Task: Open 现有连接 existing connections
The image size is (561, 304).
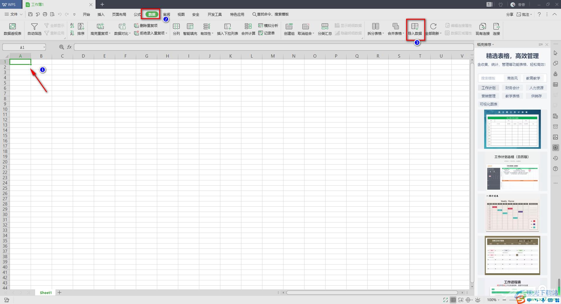Action: pos(482,29)
